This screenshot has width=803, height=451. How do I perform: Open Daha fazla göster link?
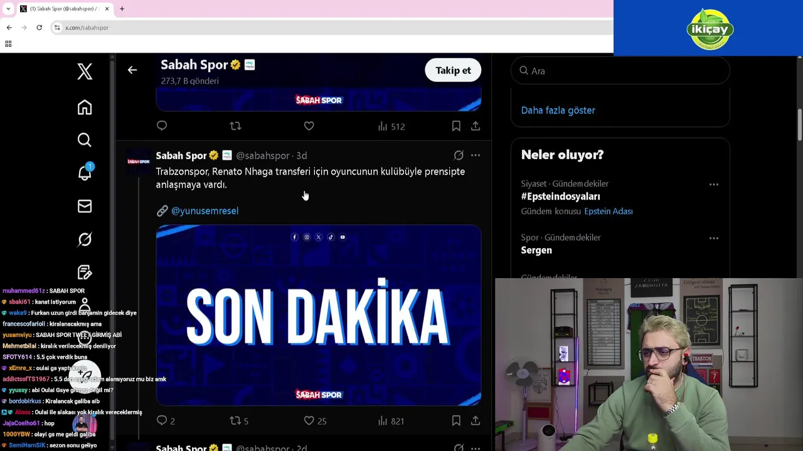(x=558, y=110)
